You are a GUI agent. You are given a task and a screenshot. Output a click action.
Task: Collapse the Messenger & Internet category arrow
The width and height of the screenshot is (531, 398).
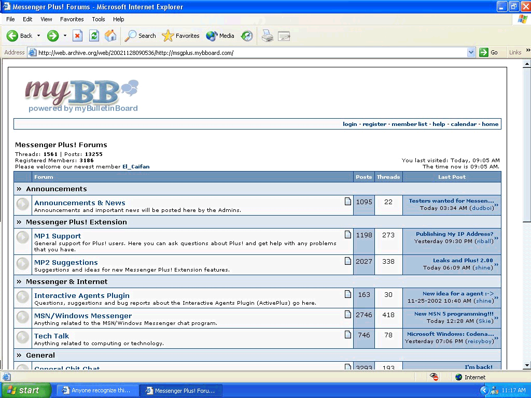[x=19, y=281]
